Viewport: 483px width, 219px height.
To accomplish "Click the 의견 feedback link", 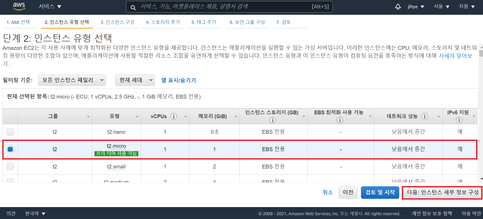I will [x=11, y=213].
